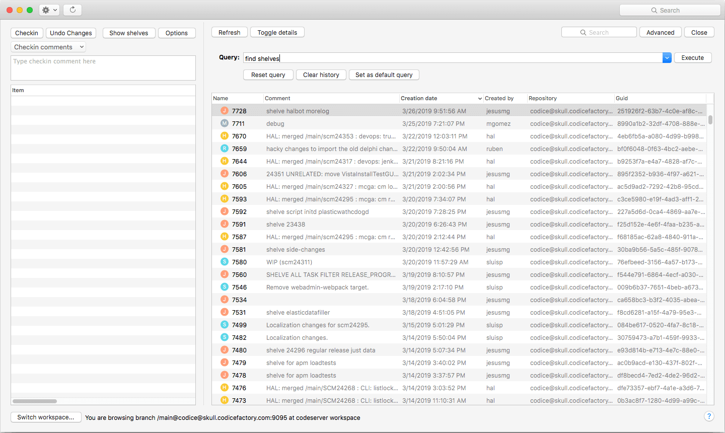The image size is (725, 433).
Task: Click the J avatar icon of shelve 7531
Action: (225, 312)
